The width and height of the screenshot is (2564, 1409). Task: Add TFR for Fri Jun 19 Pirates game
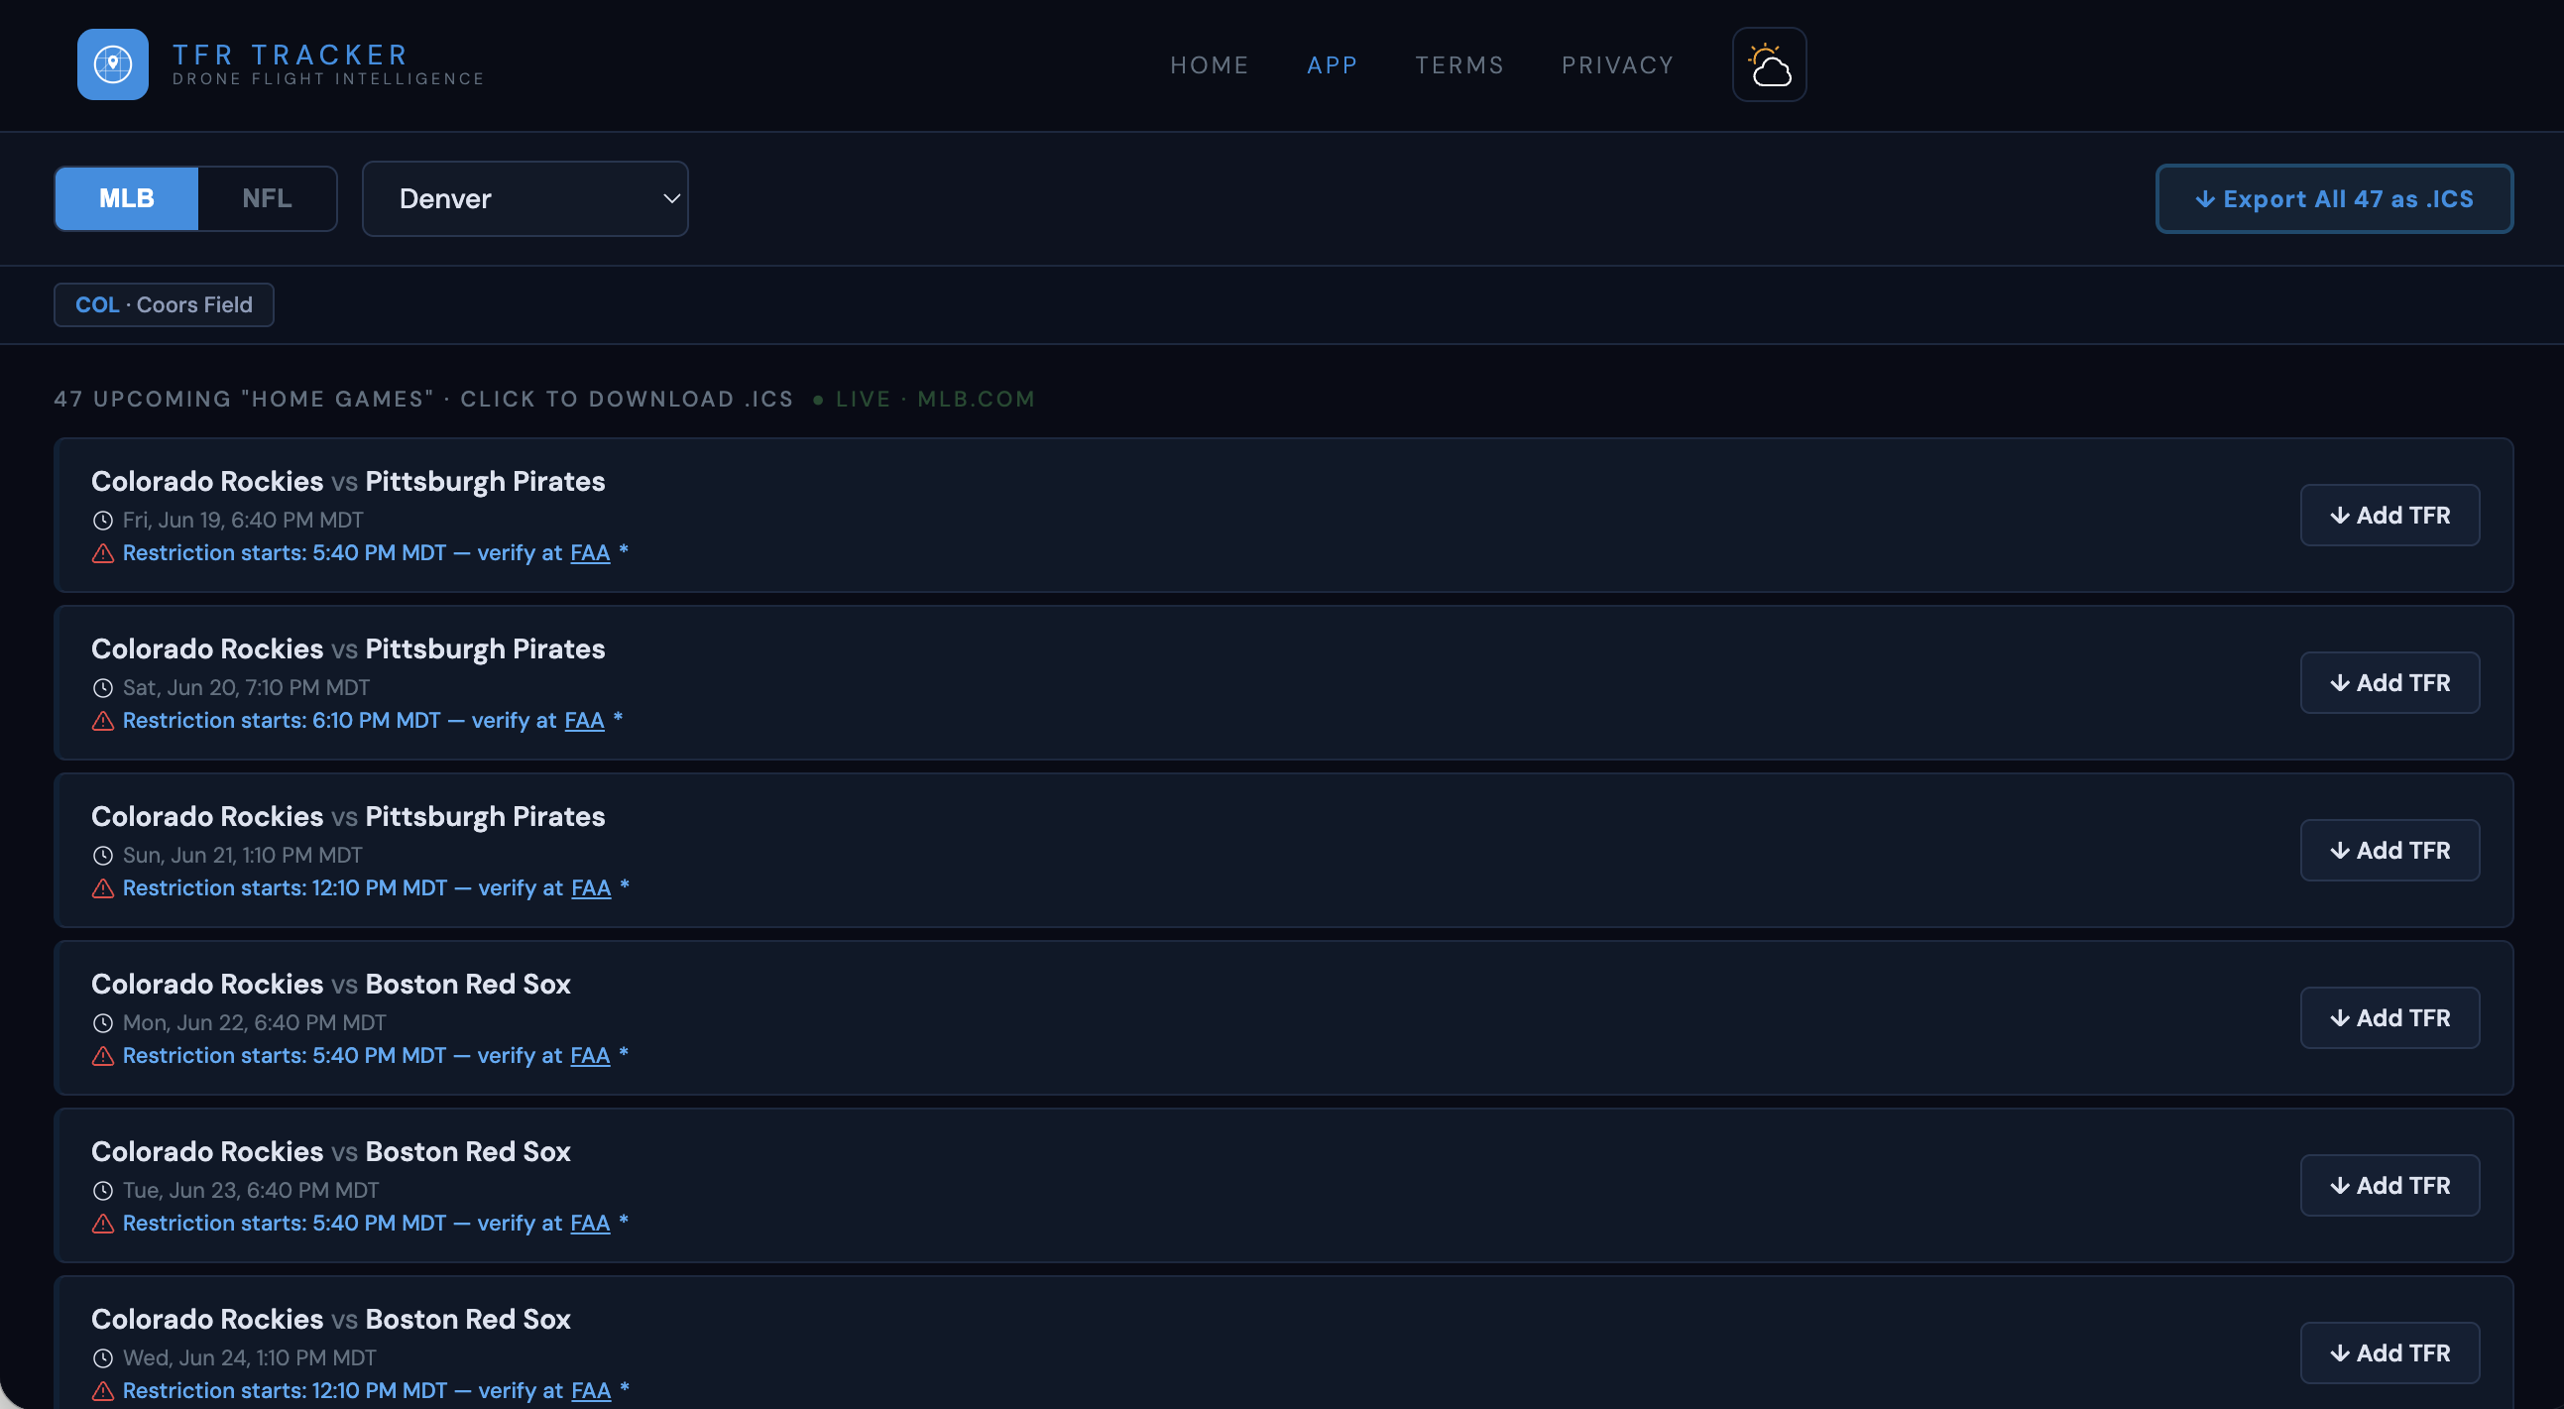(x=2389, y=516)
